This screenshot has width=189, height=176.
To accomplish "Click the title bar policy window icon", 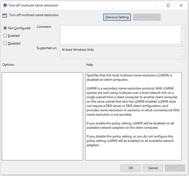I will coord(5,5).
